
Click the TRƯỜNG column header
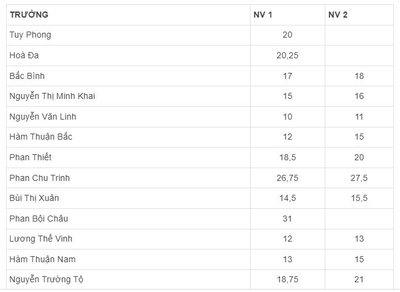coord(29,15)
